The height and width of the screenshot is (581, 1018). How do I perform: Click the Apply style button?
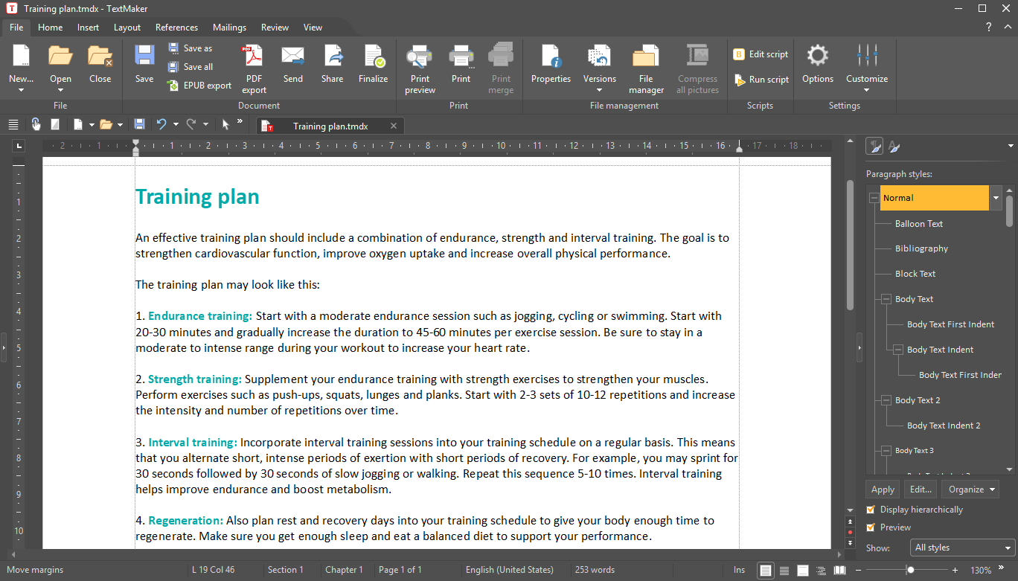click(x=883, y=489)
